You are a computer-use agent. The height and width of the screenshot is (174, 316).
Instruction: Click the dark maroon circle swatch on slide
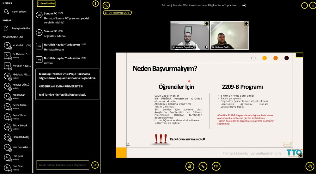287,58
